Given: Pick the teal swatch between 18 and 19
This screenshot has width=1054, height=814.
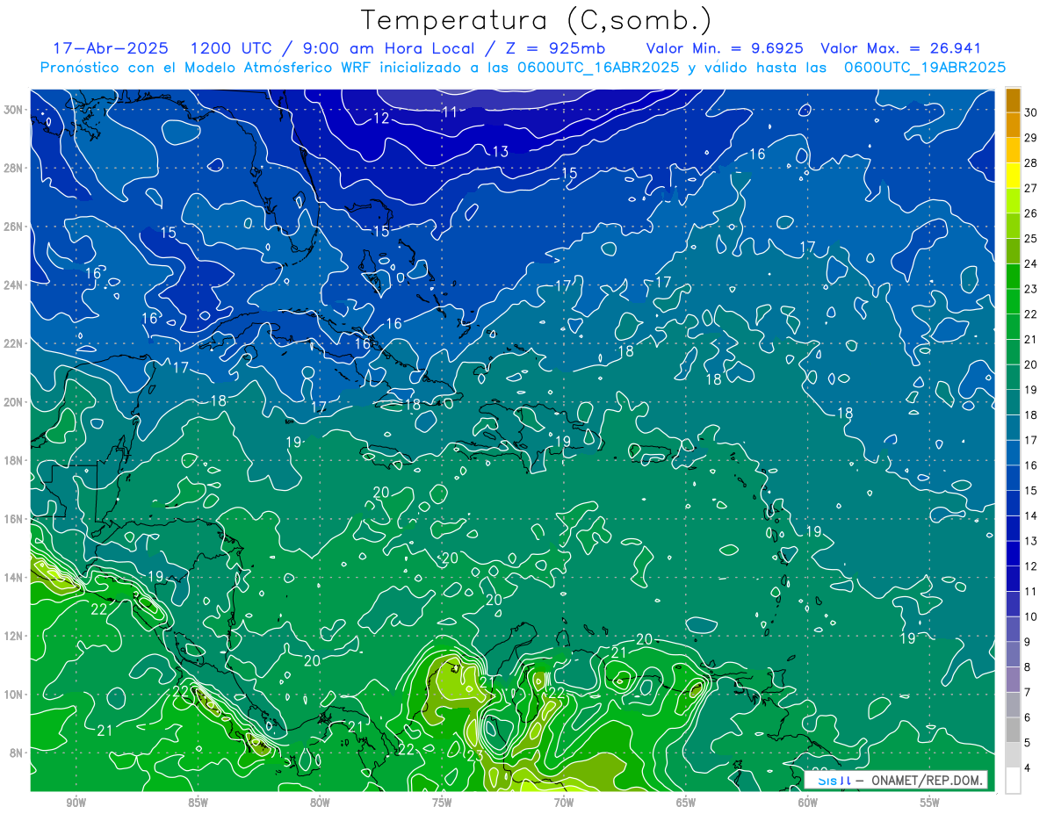Looking at the screenshot, I should pos(1013,402).
